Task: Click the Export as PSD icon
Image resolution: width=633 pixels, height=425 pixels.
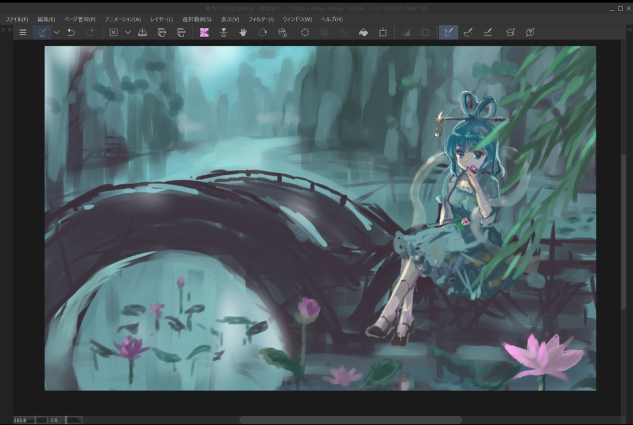Action: [181, 33]
